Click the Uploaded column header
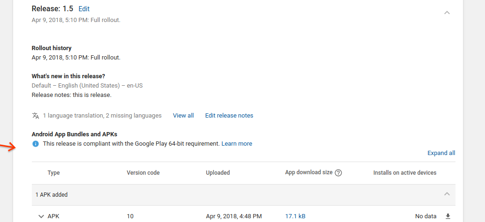 [218, 173]
